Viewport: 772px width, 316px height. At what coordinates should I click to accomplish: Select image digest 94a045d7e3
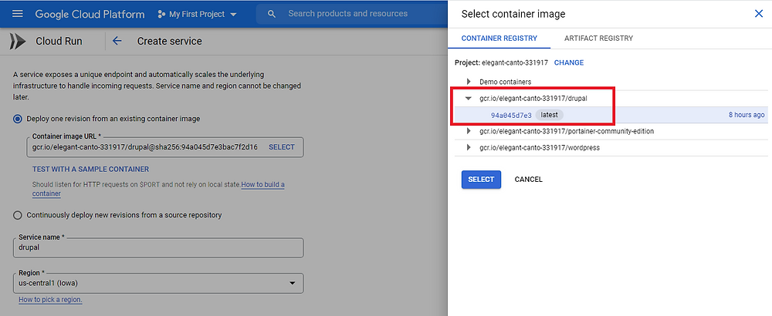tap(511, 115)
